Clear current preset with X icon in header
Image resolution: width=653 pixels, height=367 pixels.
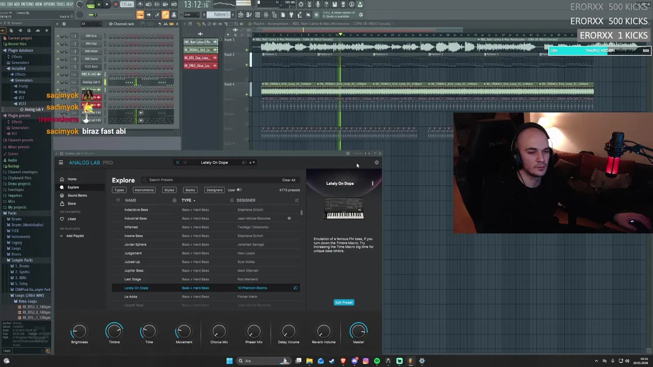click(178, 163)
